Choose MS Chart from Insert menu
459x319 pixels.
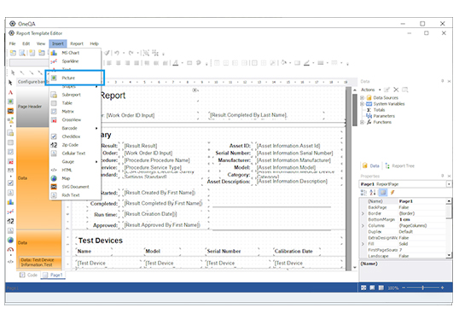point(75,53)
